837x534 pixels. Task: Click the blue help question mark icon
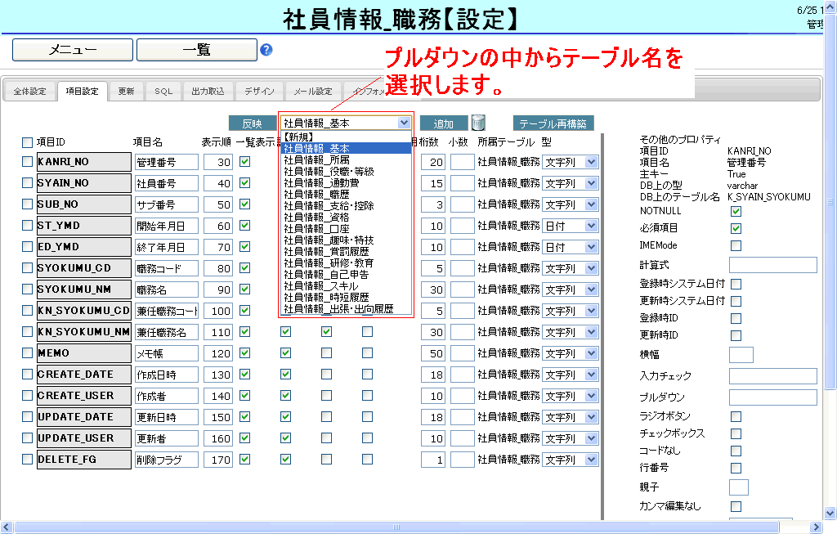click(266, 50)
